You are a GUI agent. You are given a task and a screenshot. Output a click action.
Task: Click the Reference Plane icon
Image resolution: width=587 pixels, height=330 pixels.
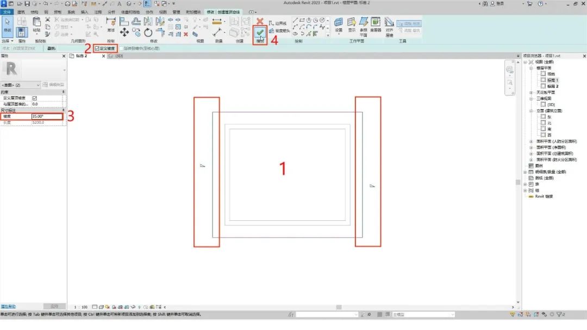[364, 22]
